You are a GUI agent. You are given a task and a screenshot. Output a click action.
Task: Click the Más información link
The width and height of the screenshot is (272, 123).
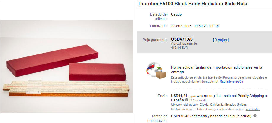(x=231, y=82)
